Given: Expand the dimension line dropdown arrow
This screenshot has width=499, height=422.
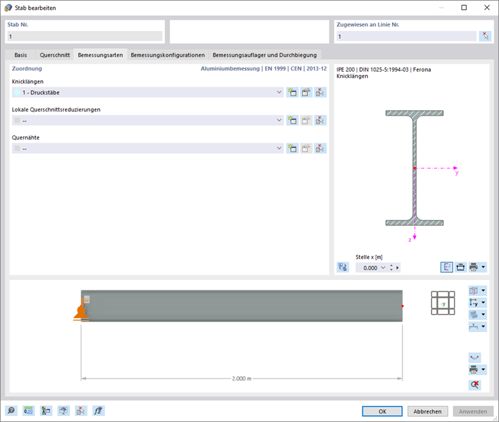Looking at the screenshot, I should click(483, 327).
